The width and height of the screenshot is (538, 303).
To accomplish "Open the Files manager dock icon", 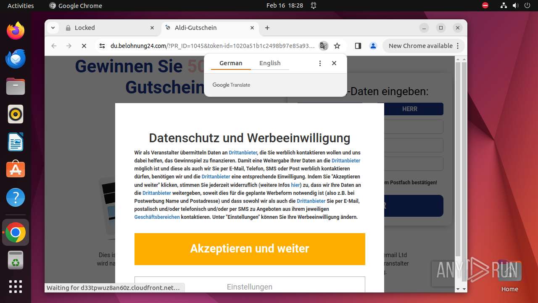I will [16, 86].
